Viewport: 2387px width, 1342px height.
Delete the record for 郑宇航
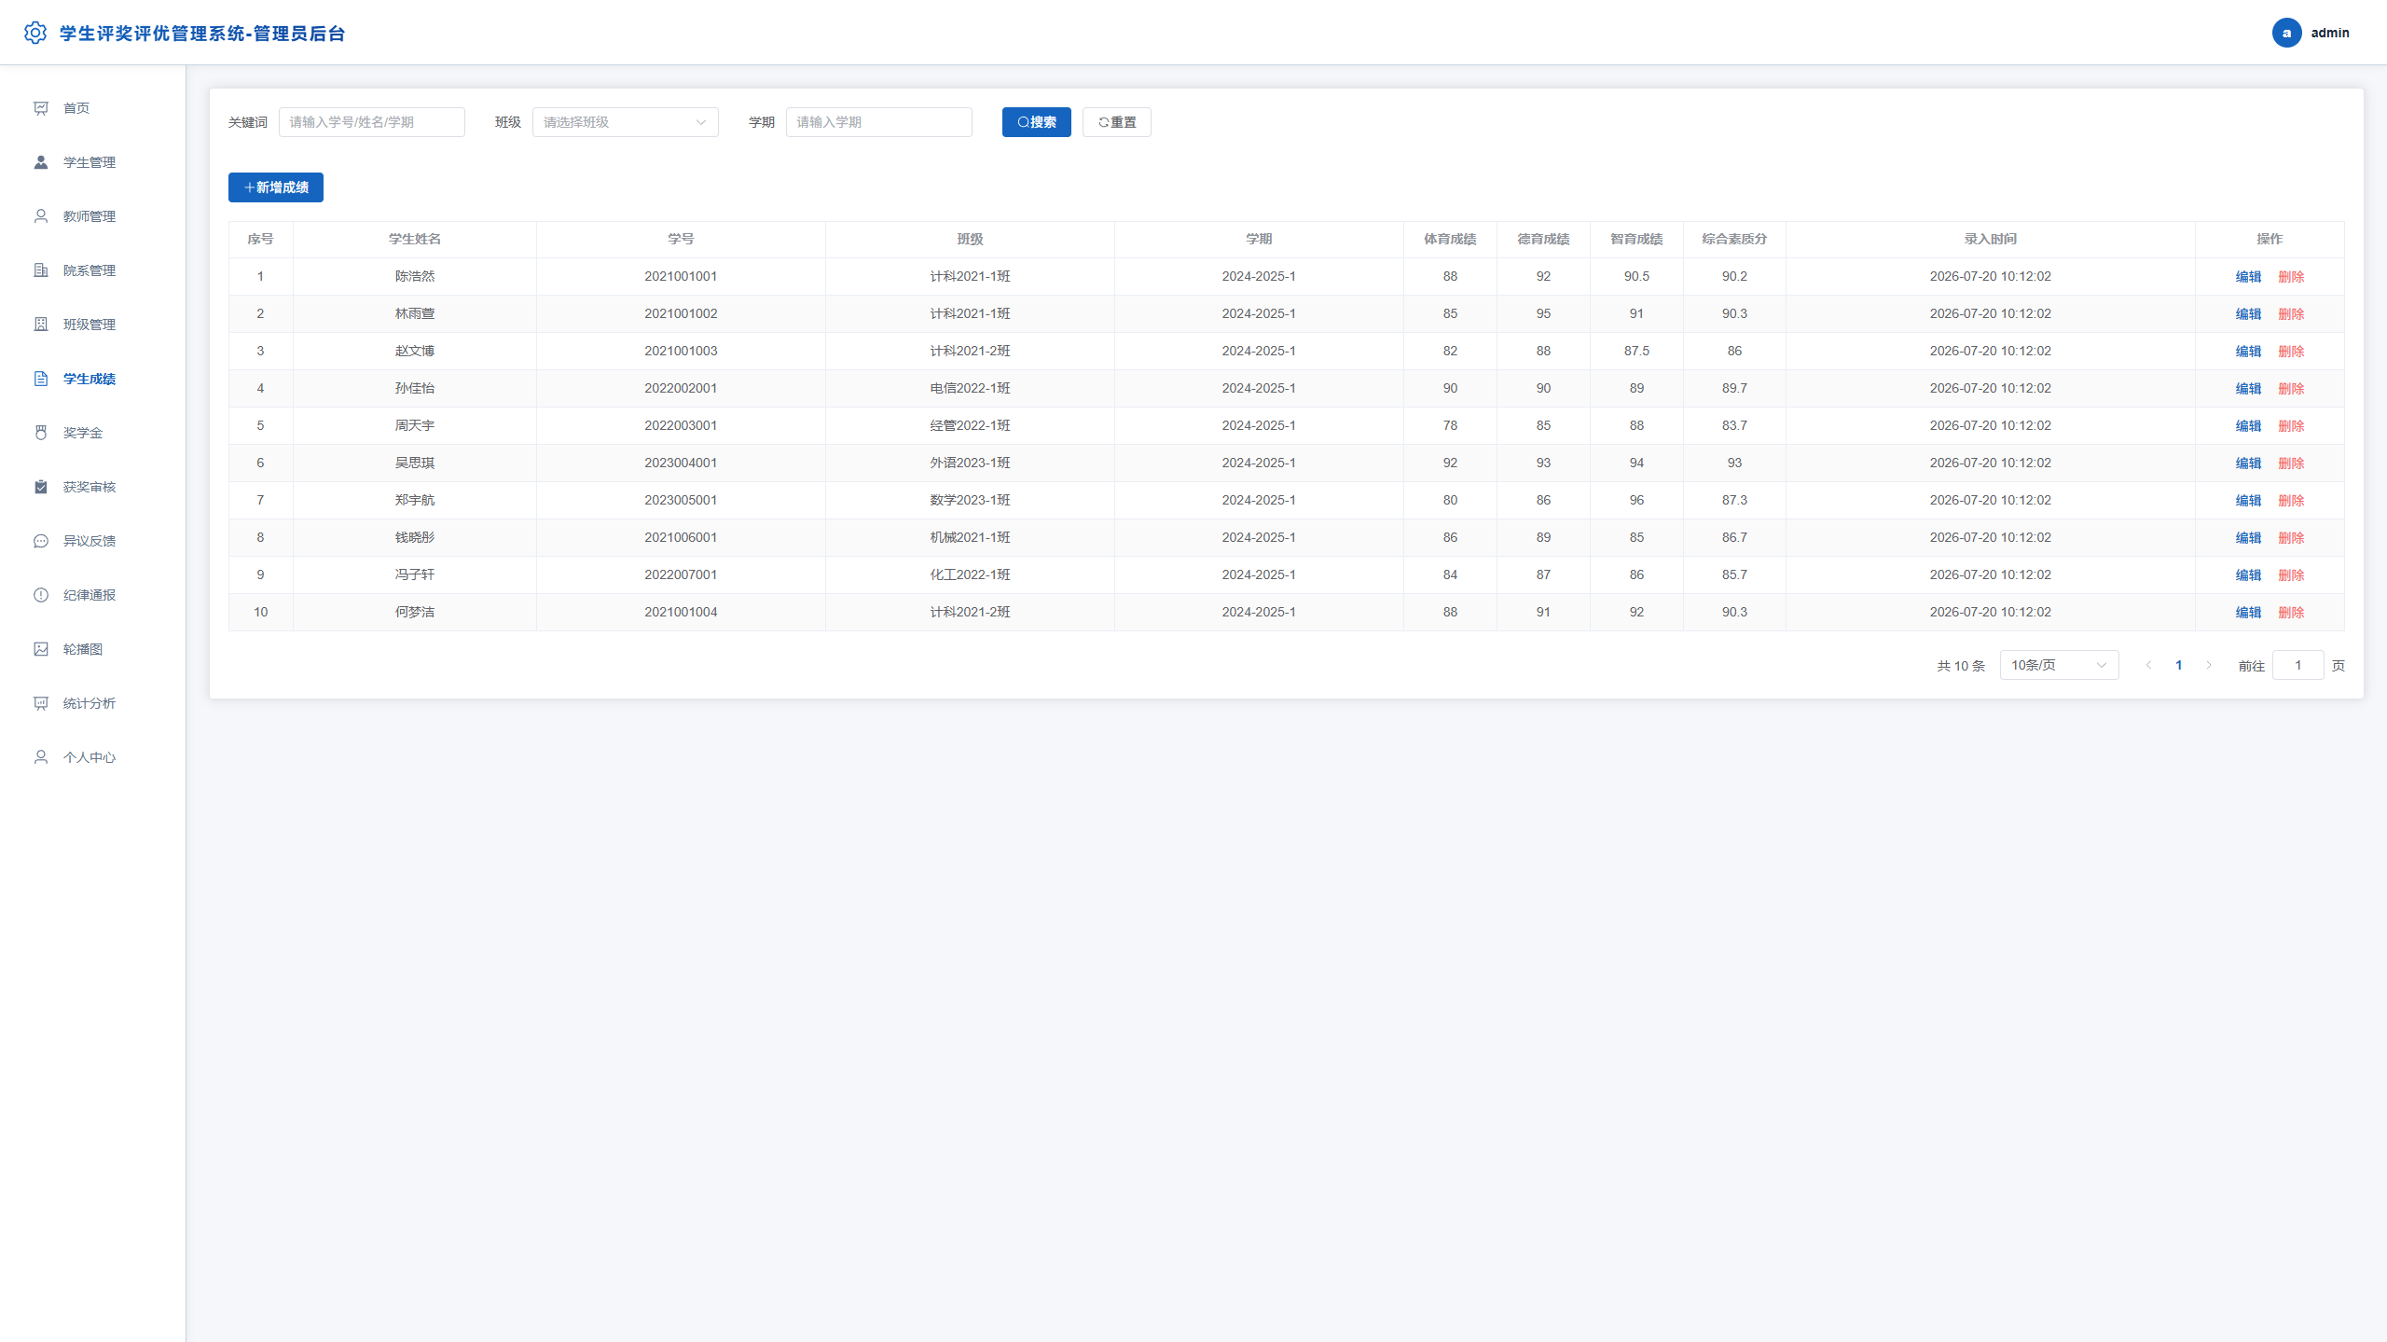[2291, 501]
